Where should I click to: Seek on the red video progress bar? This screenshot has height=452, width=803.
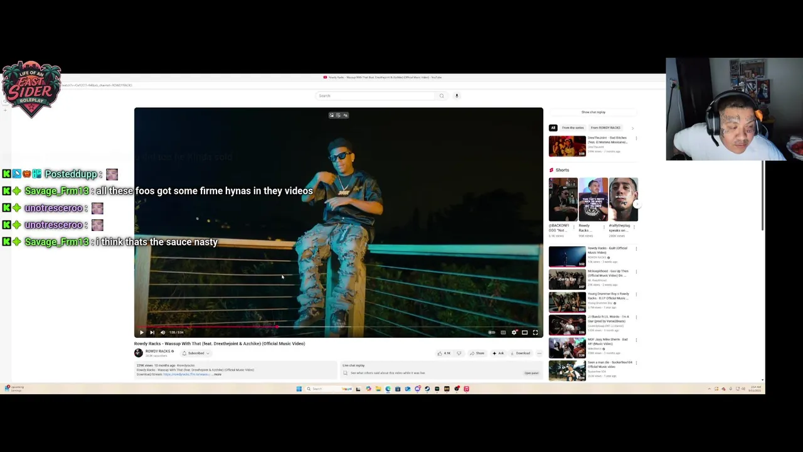point(339,326)
